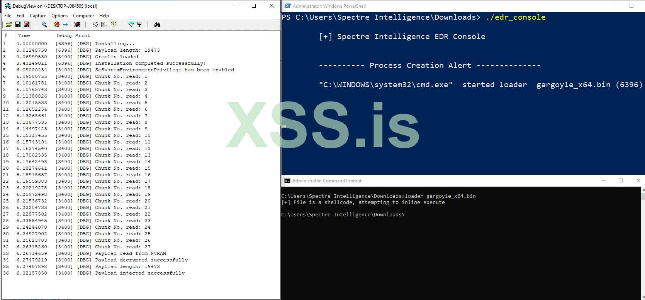The width and height of the screenshot is (645, 300).
Task: Toggle the Autoscroll toolbar icon
Action: click(104, 25)
